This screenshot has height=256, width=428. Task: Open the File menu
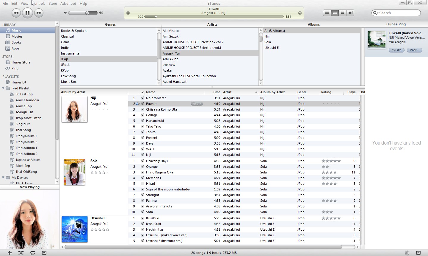pyautogui.click(x=5, y=4)
